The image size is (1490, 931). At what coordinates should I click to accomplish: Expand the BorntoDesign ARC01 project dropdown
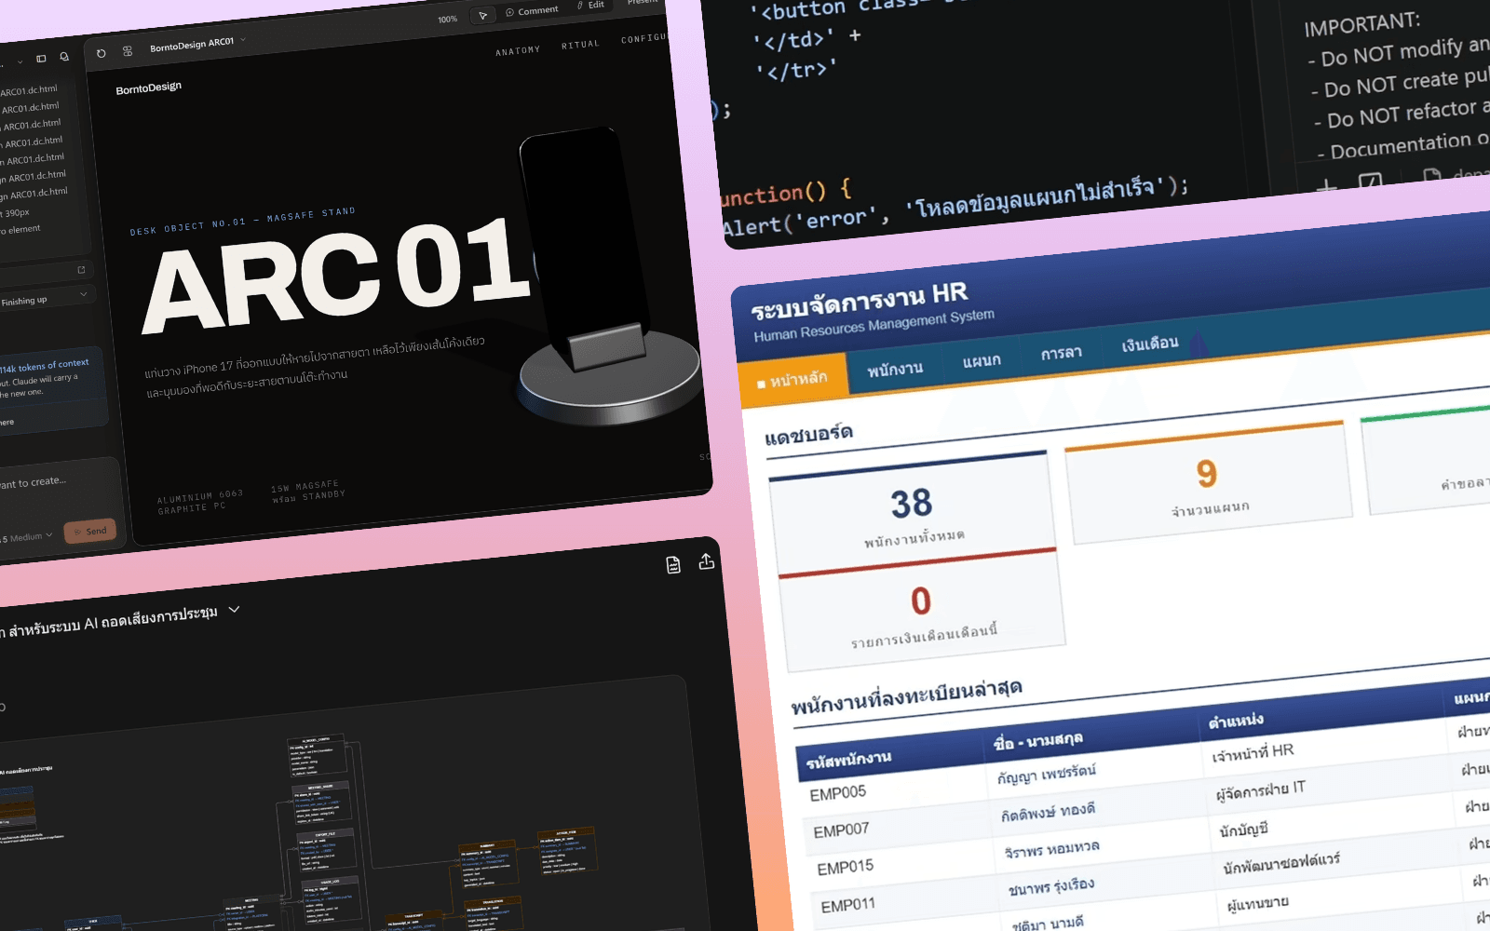(x=243, y=40)
